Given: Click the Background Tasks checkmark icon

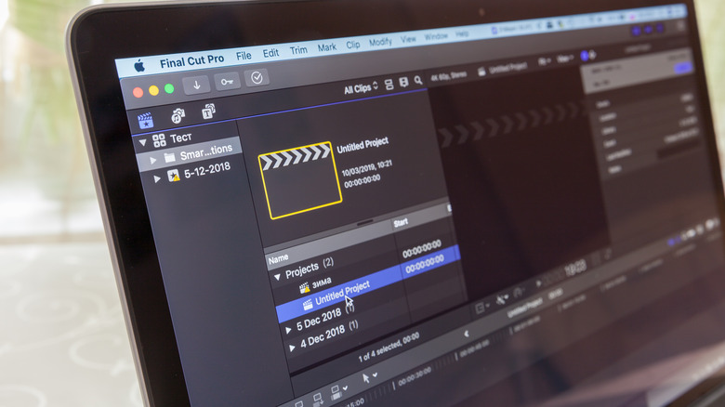Looking at the screenshot, I should point(257,78).
